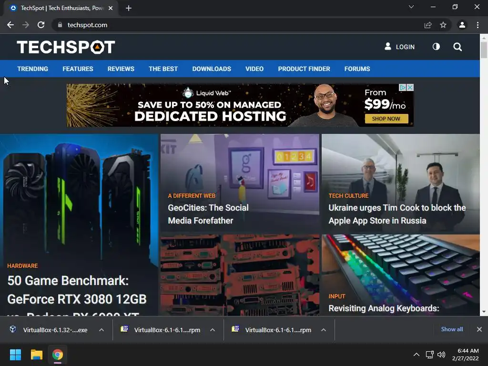Open the FEATURES menu item
This screenshot has height=366, width=488.
(x=78, y=69)
